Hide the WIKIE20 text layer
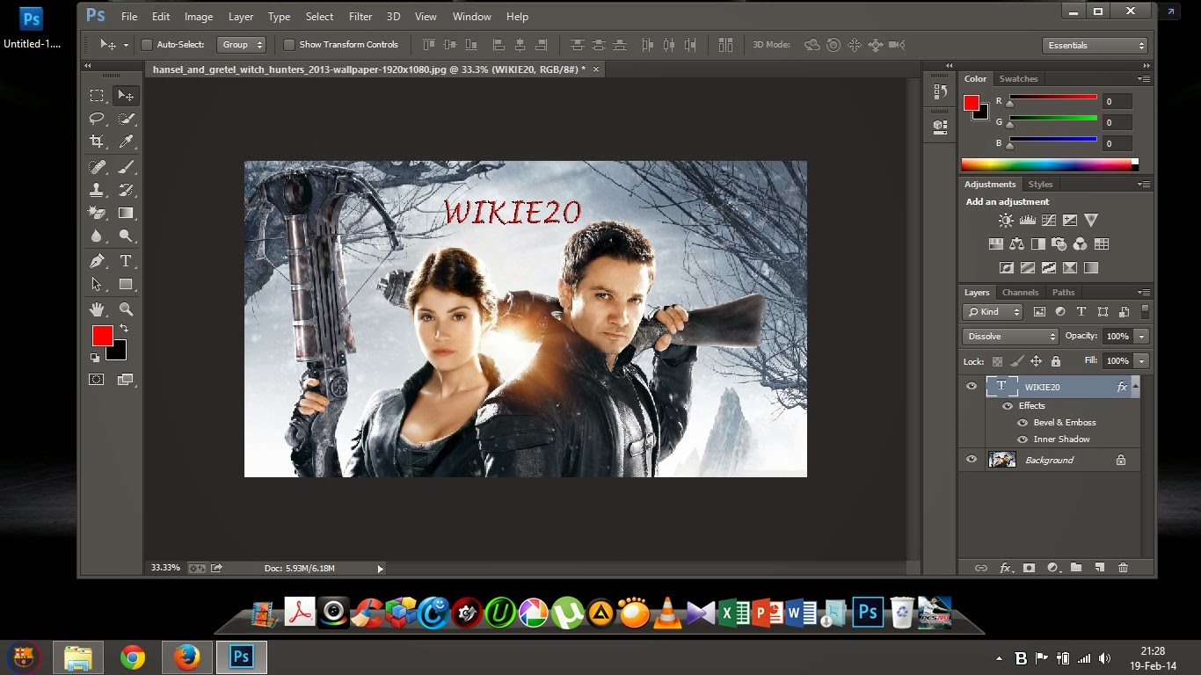 pyautogui.click(x=972, y=386)
